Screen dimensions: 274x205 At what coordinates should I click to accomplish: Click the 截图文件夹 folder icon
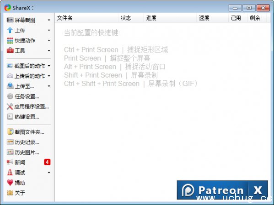[x=10, y=132]
